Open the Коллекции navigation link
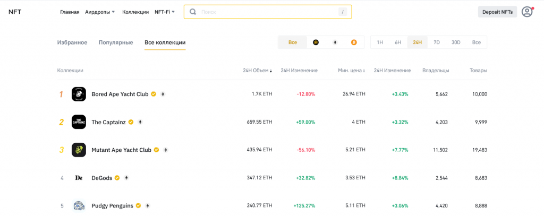This screenshot has height=216, width=544. tap(135, 12)
